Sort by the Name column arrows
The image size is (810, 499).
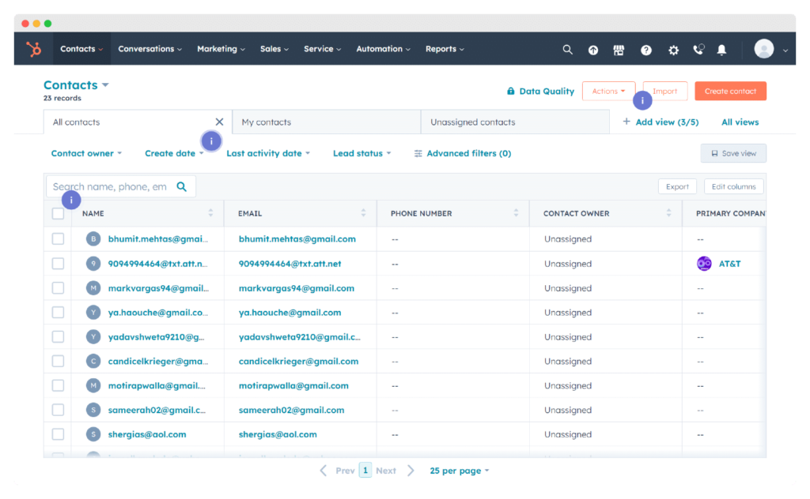tap(210, 213)
